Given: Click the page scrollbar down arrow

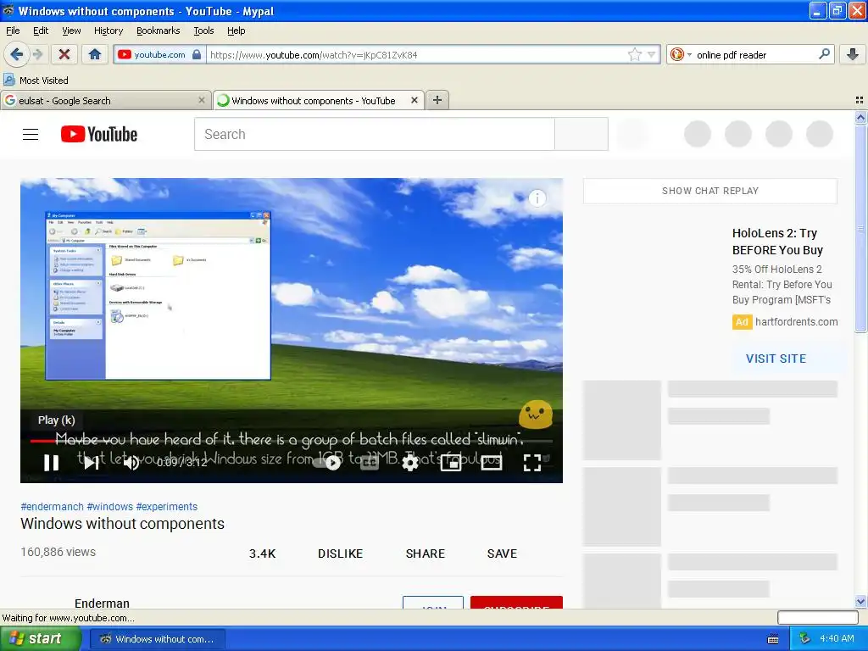Looking at the screenshot, I should tap(860, 602).
